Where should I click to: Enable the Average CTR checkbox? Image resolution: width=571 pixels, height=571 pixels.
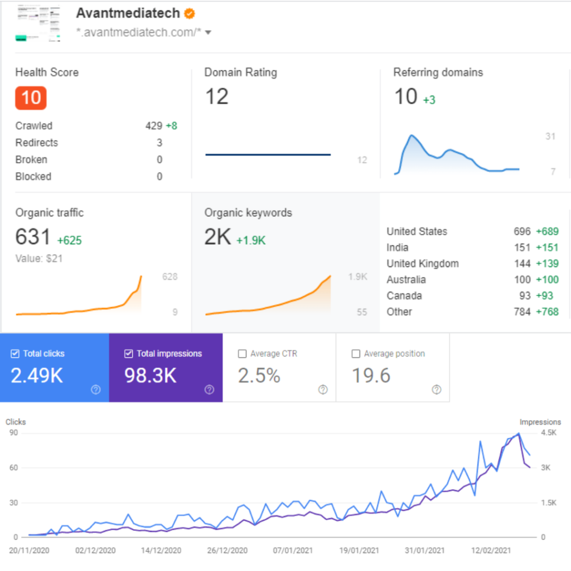tap(242, 354)
